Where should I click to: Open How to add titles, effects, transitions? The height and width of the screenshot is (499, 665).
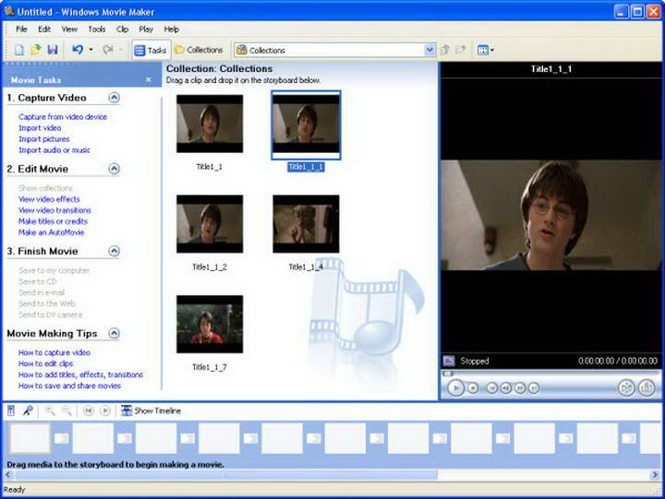click(80, 374)
